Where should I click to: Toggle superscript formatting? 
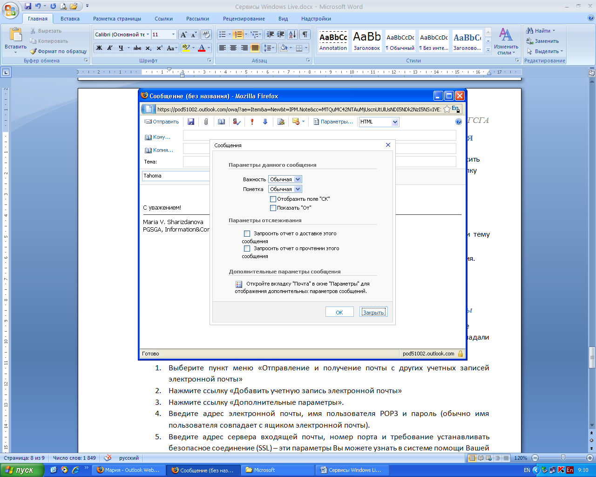pos(159,48)
